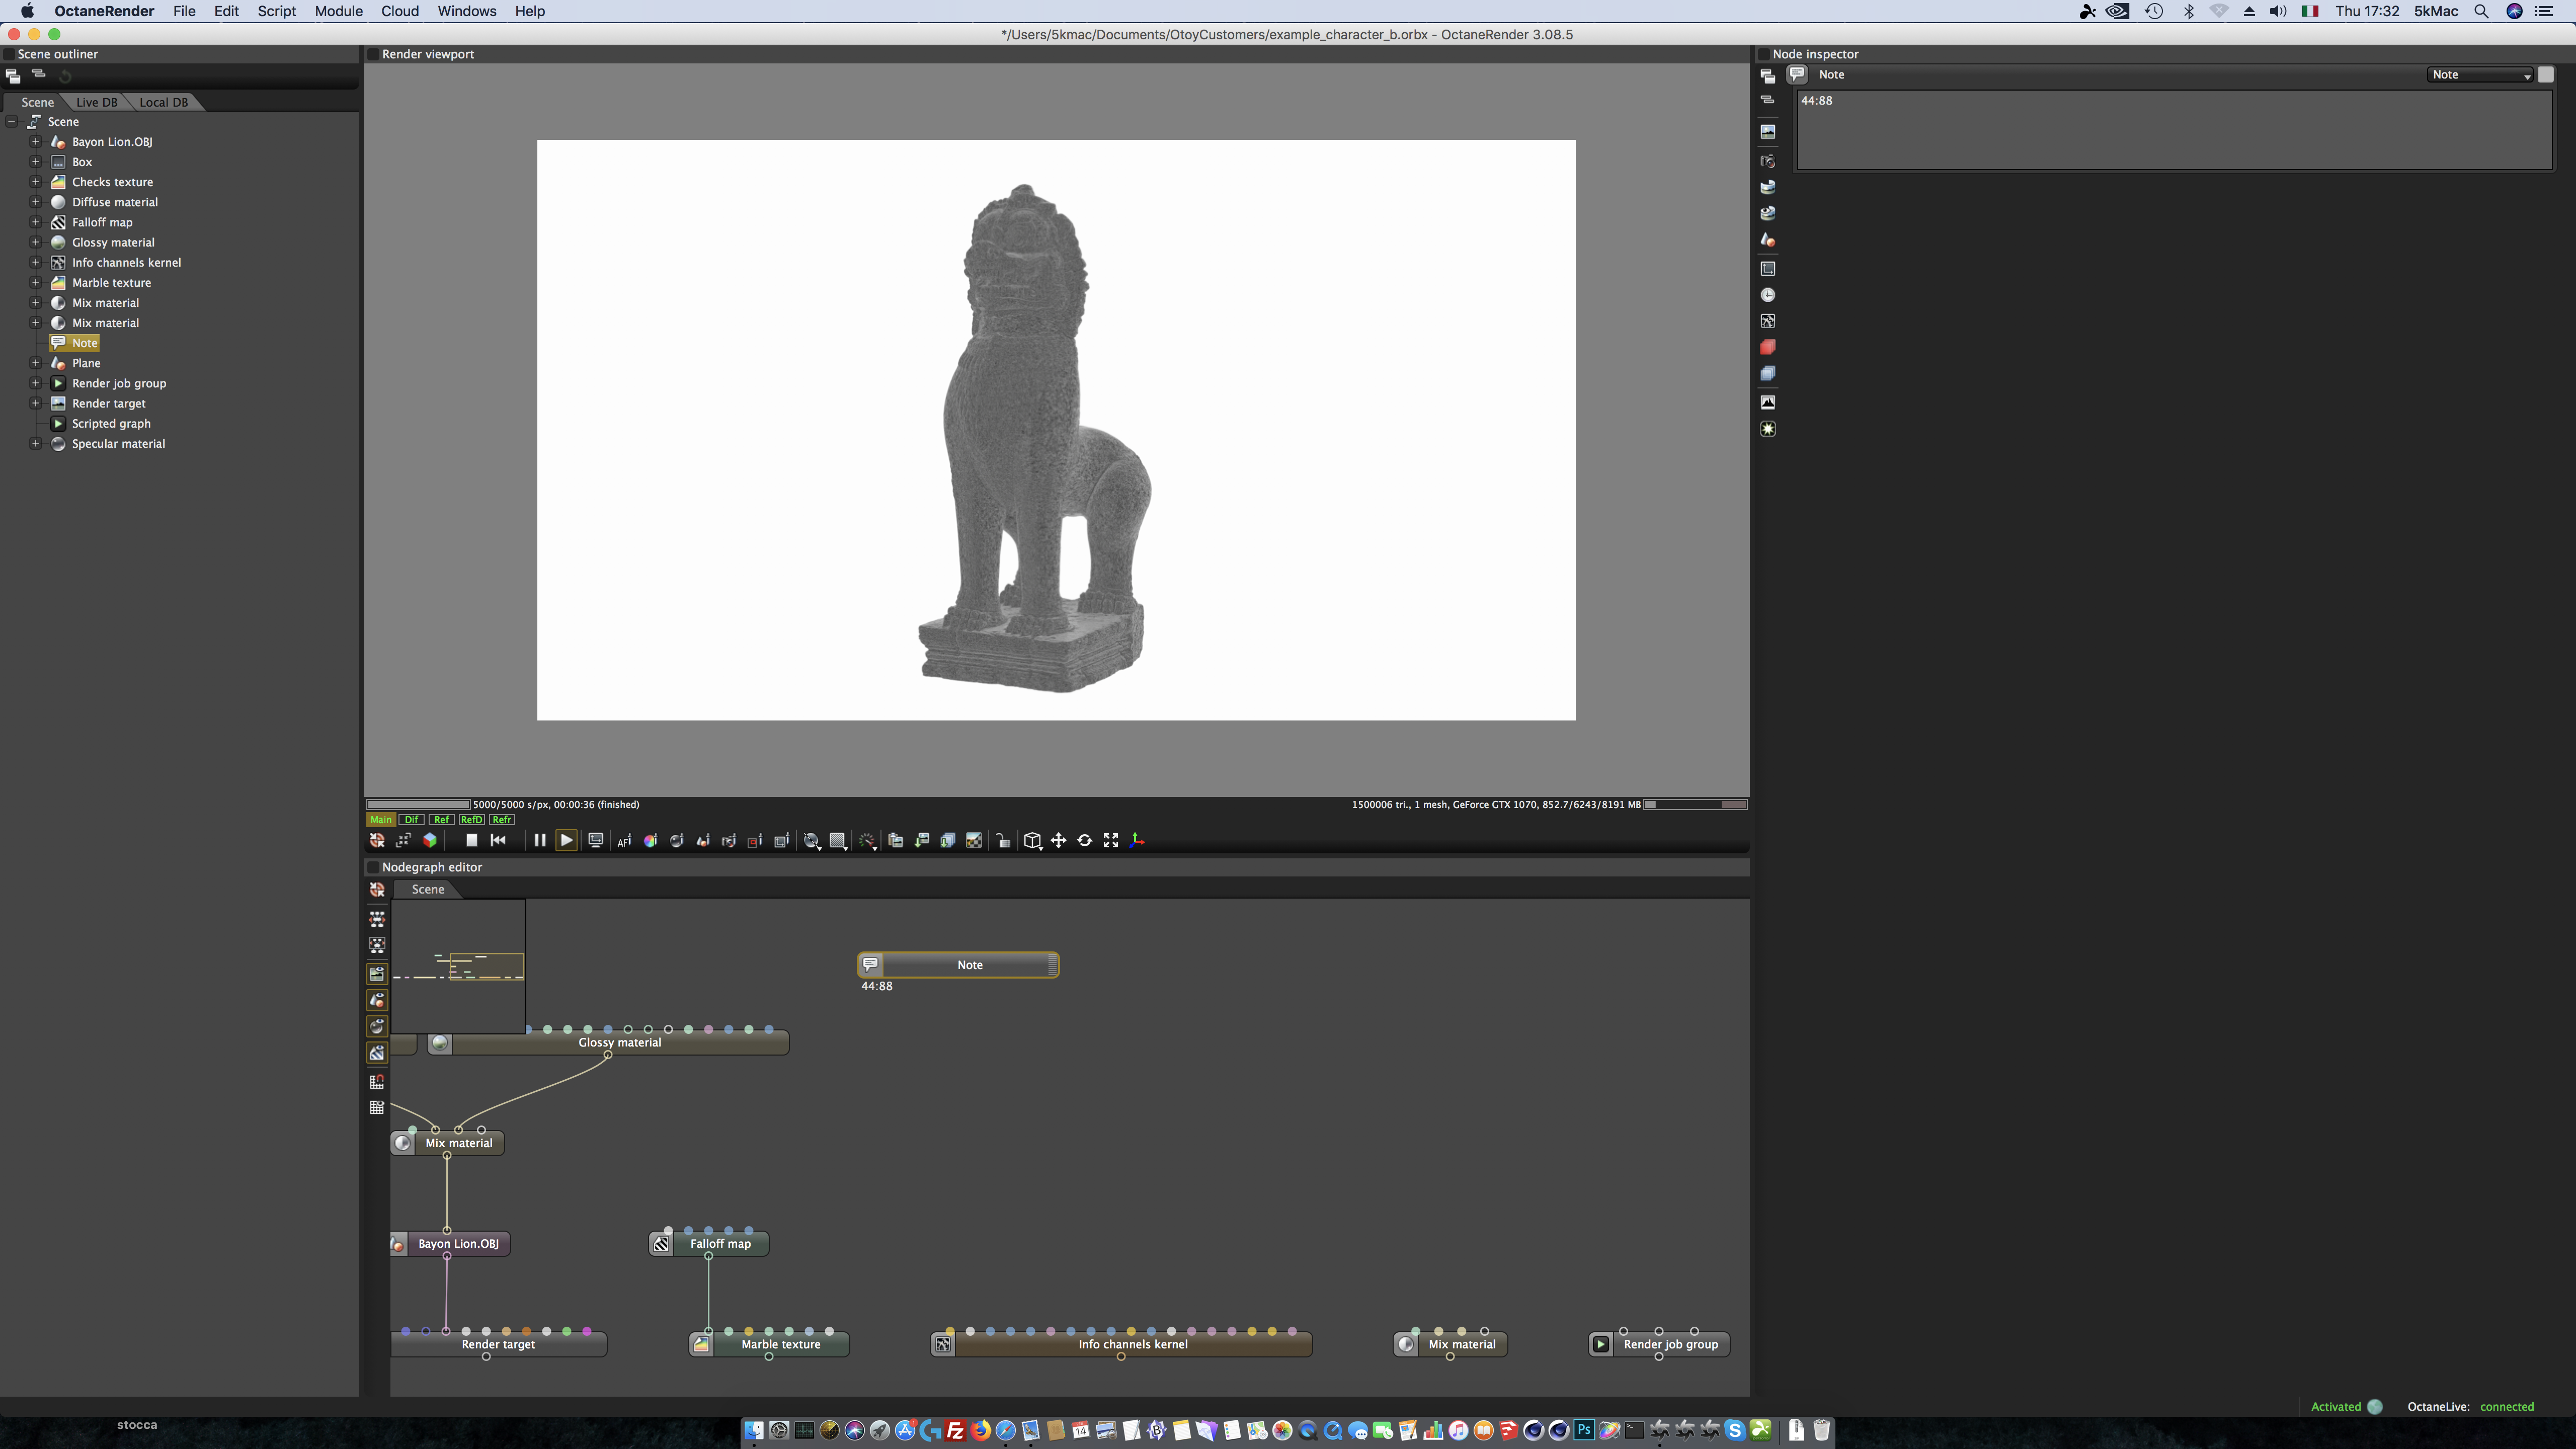Viewport: 2576px width, 1449px height.
Task: Expand the Render target tree node
Action: (35, 403)
